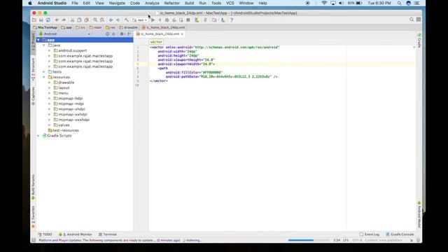Image resolution: width=448 pixels, height=252 pixels.
Task: Click the project panel settings gear
Action: pos(122,34)
